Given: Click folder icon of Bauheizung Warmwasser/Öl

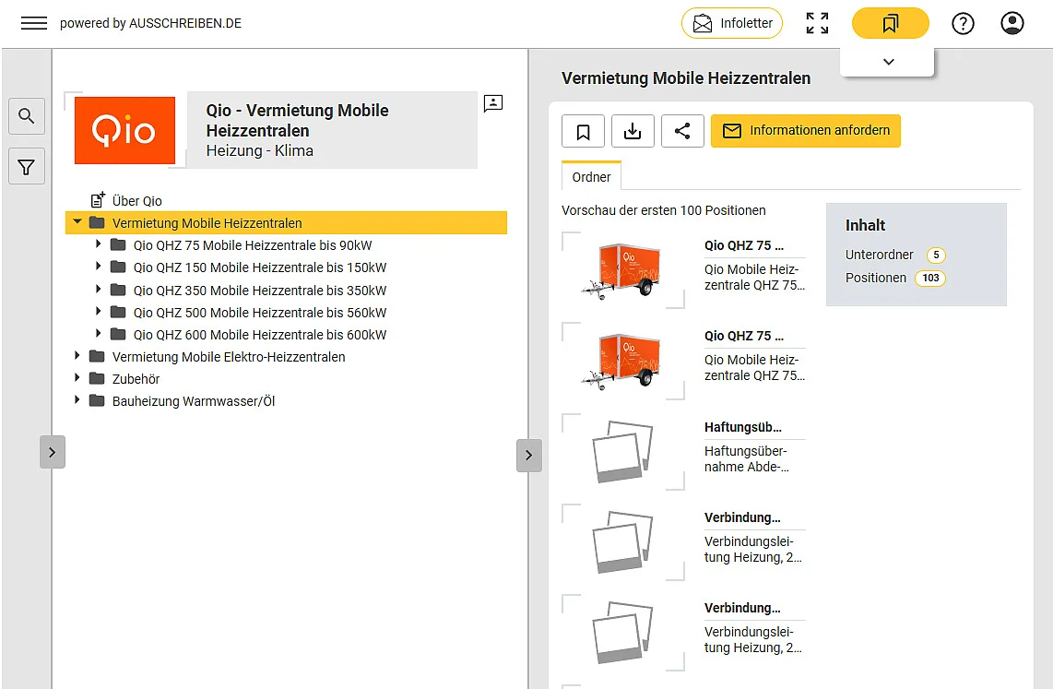Looking at the screenshot, I should [x=97, y=400].
